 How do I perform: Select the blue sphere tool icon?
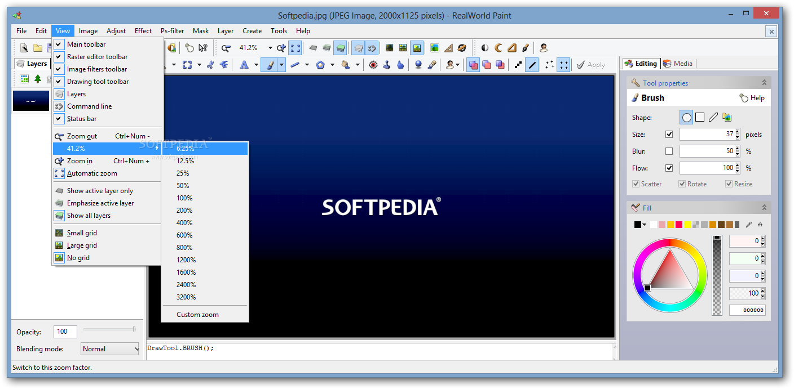click(x=418, y=65)
